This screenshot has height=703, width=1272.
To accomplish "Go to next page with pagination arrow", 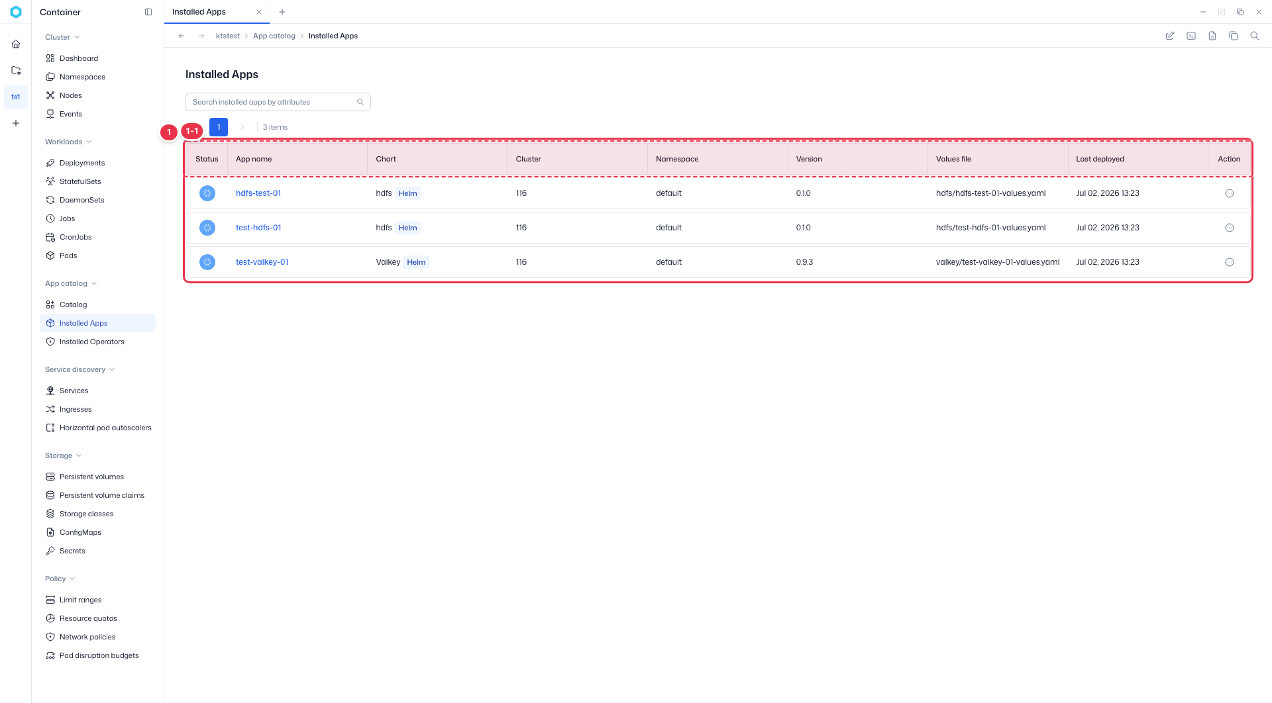I will [242, 127].
